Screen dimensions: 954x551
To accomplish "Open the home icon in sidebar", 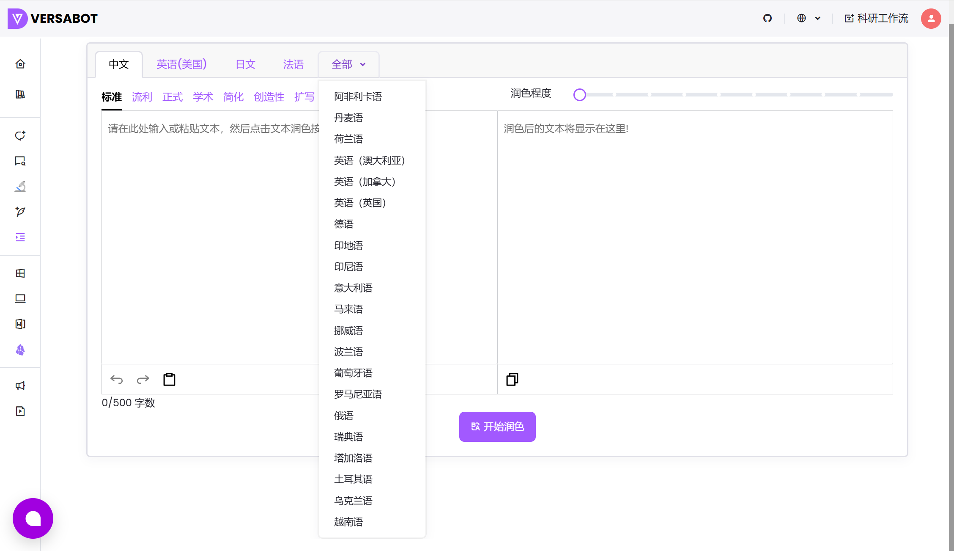I will [x=20, y=64].
